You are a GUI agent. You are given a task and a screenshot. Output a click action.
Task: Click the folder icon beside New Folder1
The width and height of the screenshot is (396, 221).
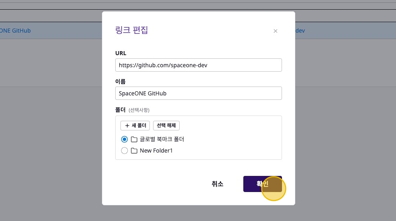134,151
